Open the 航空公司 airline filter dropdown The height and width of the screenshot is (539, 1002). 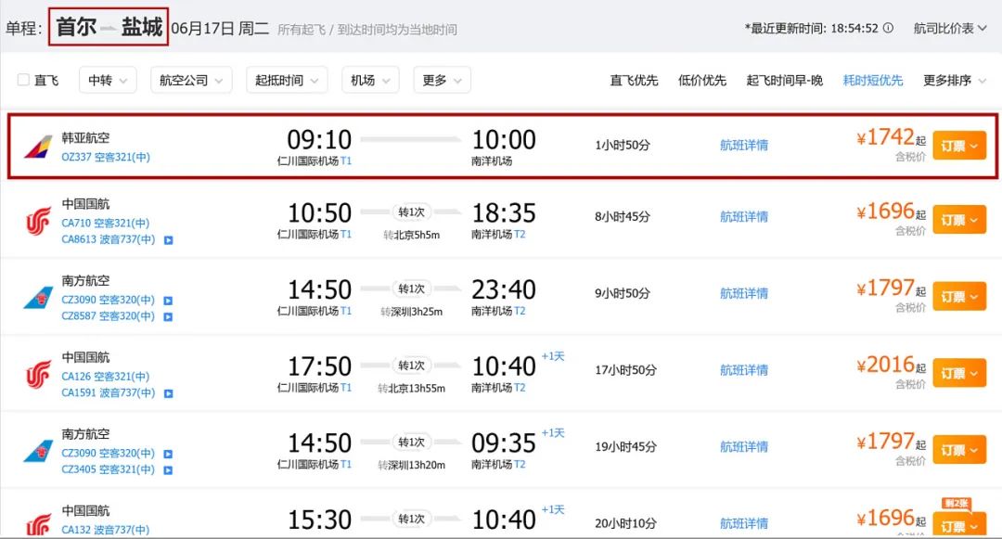(191, 81)
